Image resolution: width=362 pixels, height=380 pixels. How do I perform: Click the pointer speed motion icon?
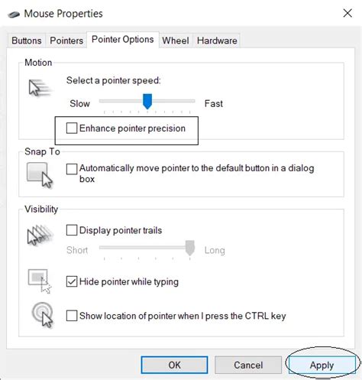[x=40, y=88]
